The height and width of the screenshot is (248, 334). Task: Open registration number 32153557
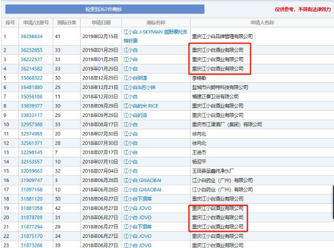(31, 162)
